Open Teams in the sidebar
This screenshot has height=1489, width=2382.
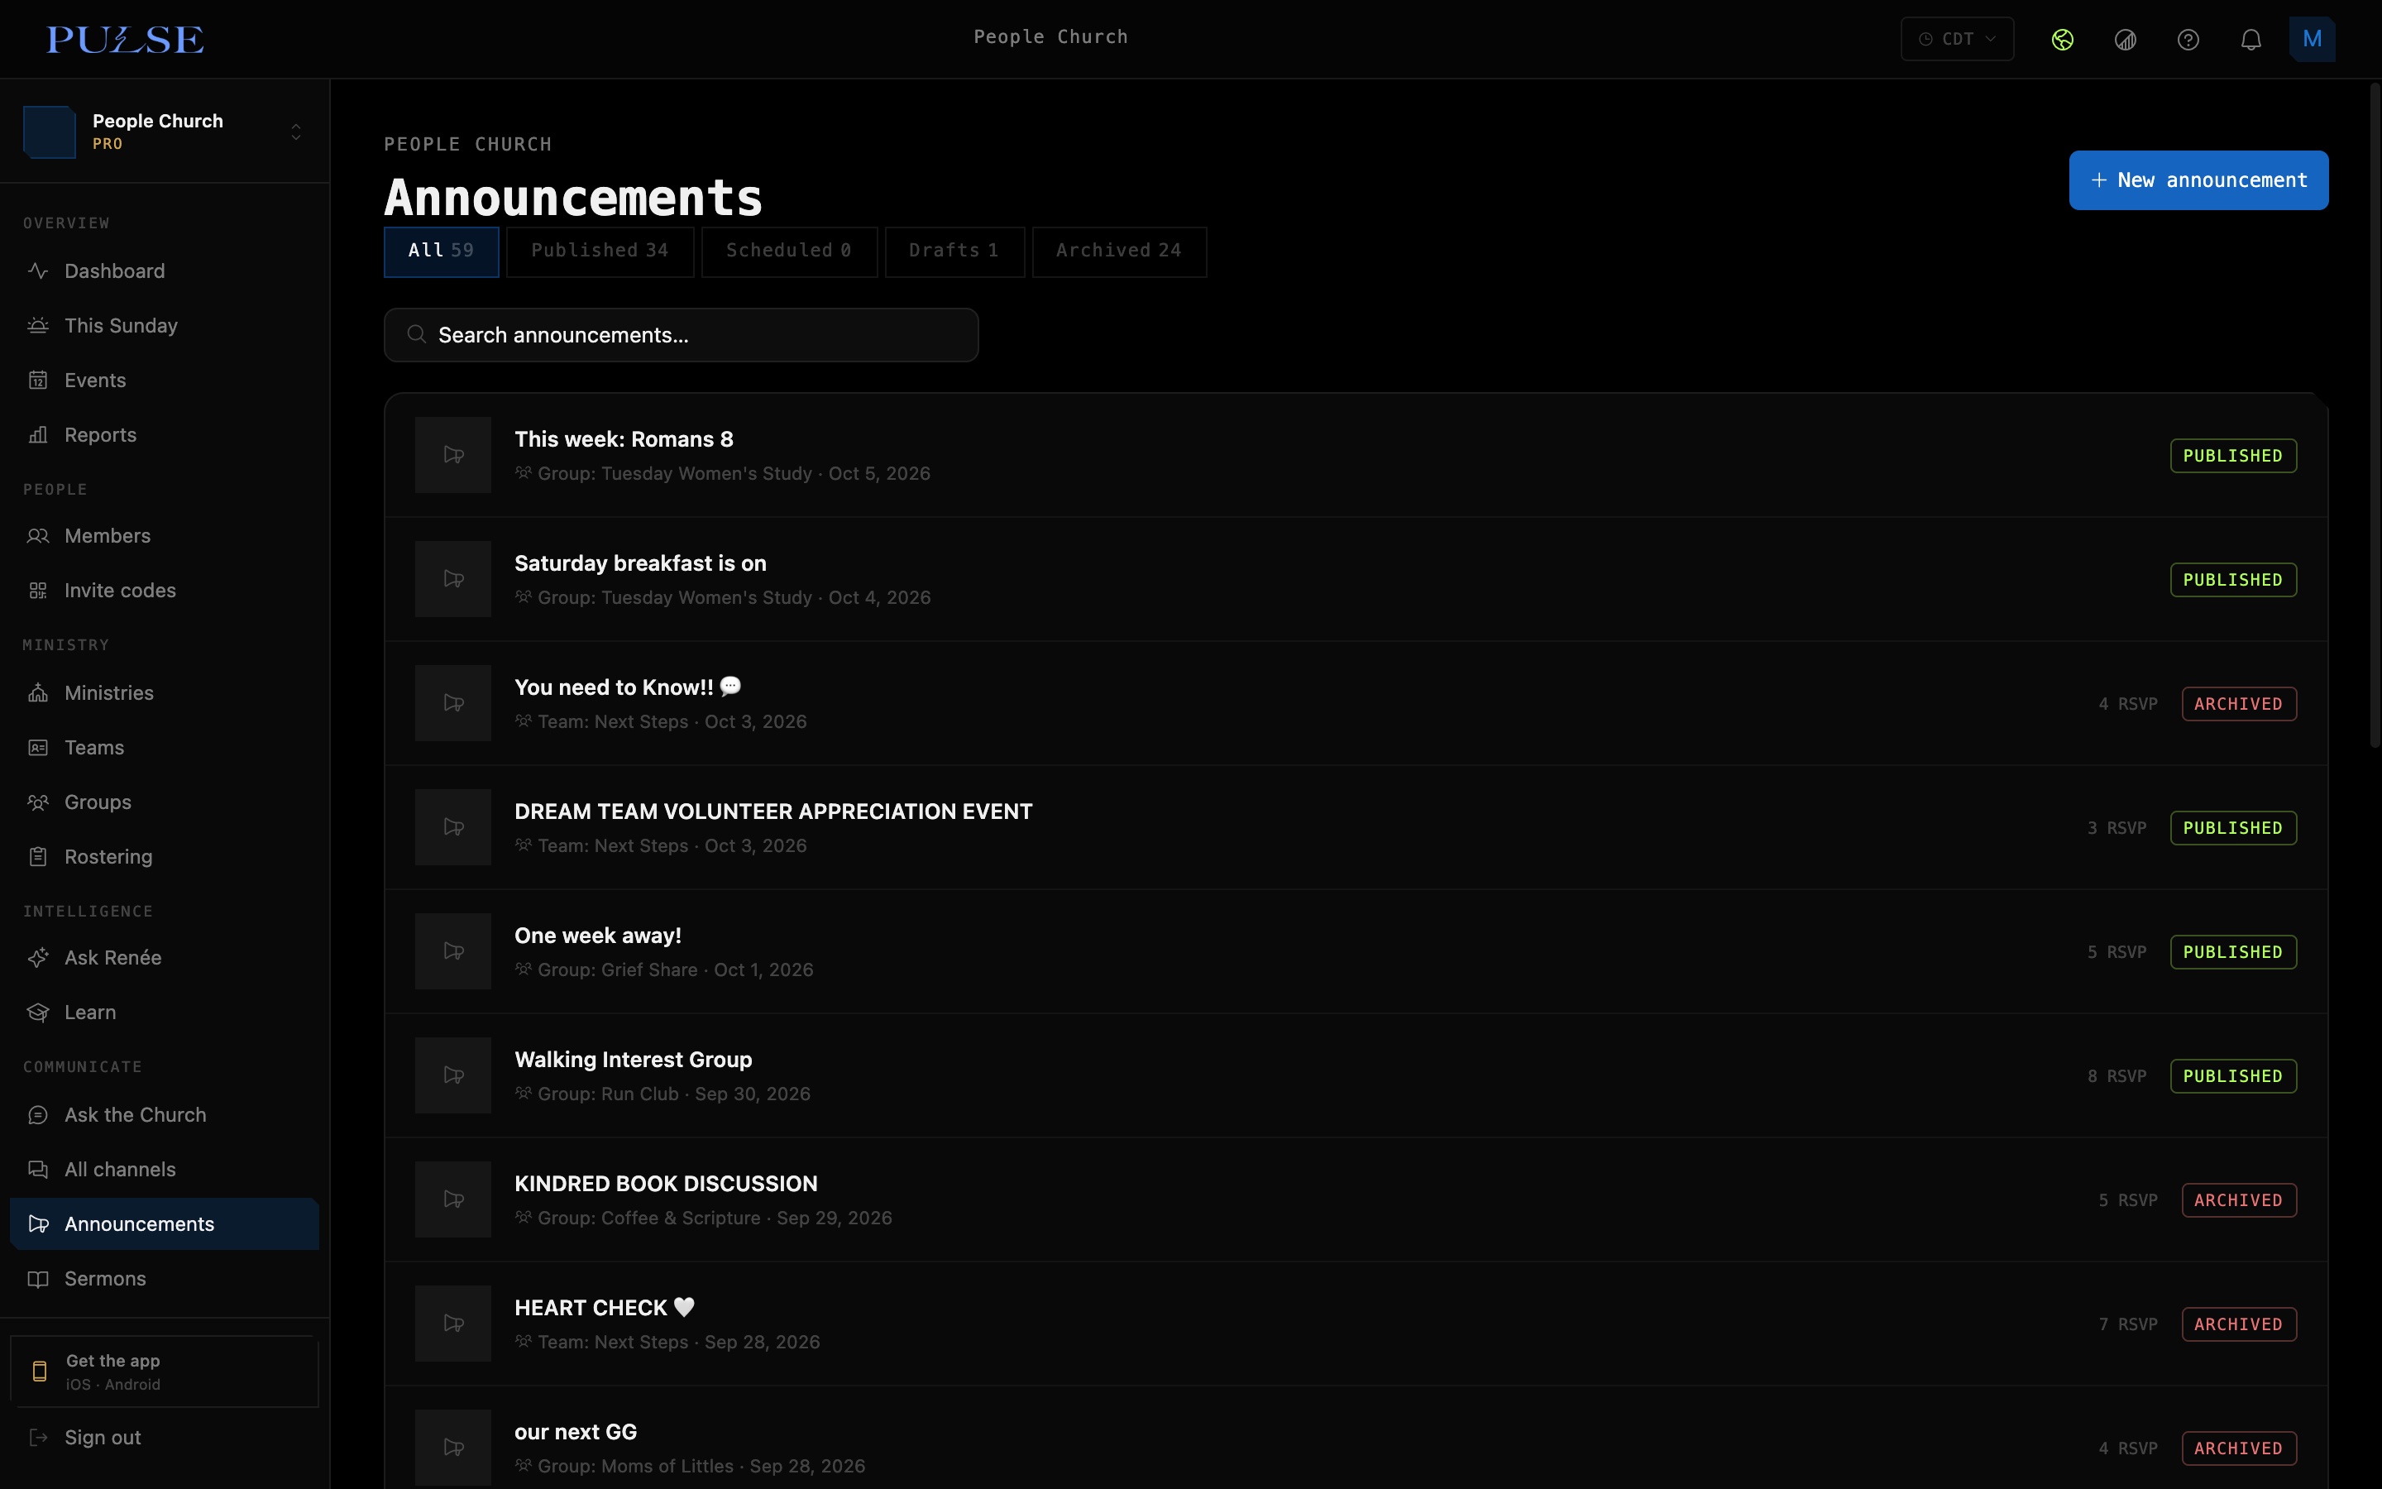click(x=165, y=748)
